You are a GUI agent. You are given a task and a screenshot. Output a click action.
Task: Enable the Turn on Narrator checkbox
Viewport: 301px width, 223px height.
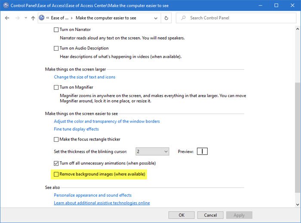[x=56, y=30]
